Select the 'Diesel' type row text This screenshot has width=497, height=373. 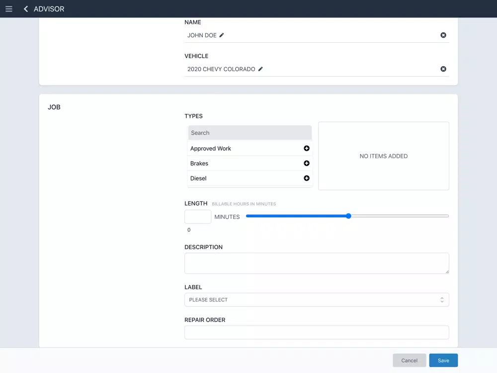[198, 178]
